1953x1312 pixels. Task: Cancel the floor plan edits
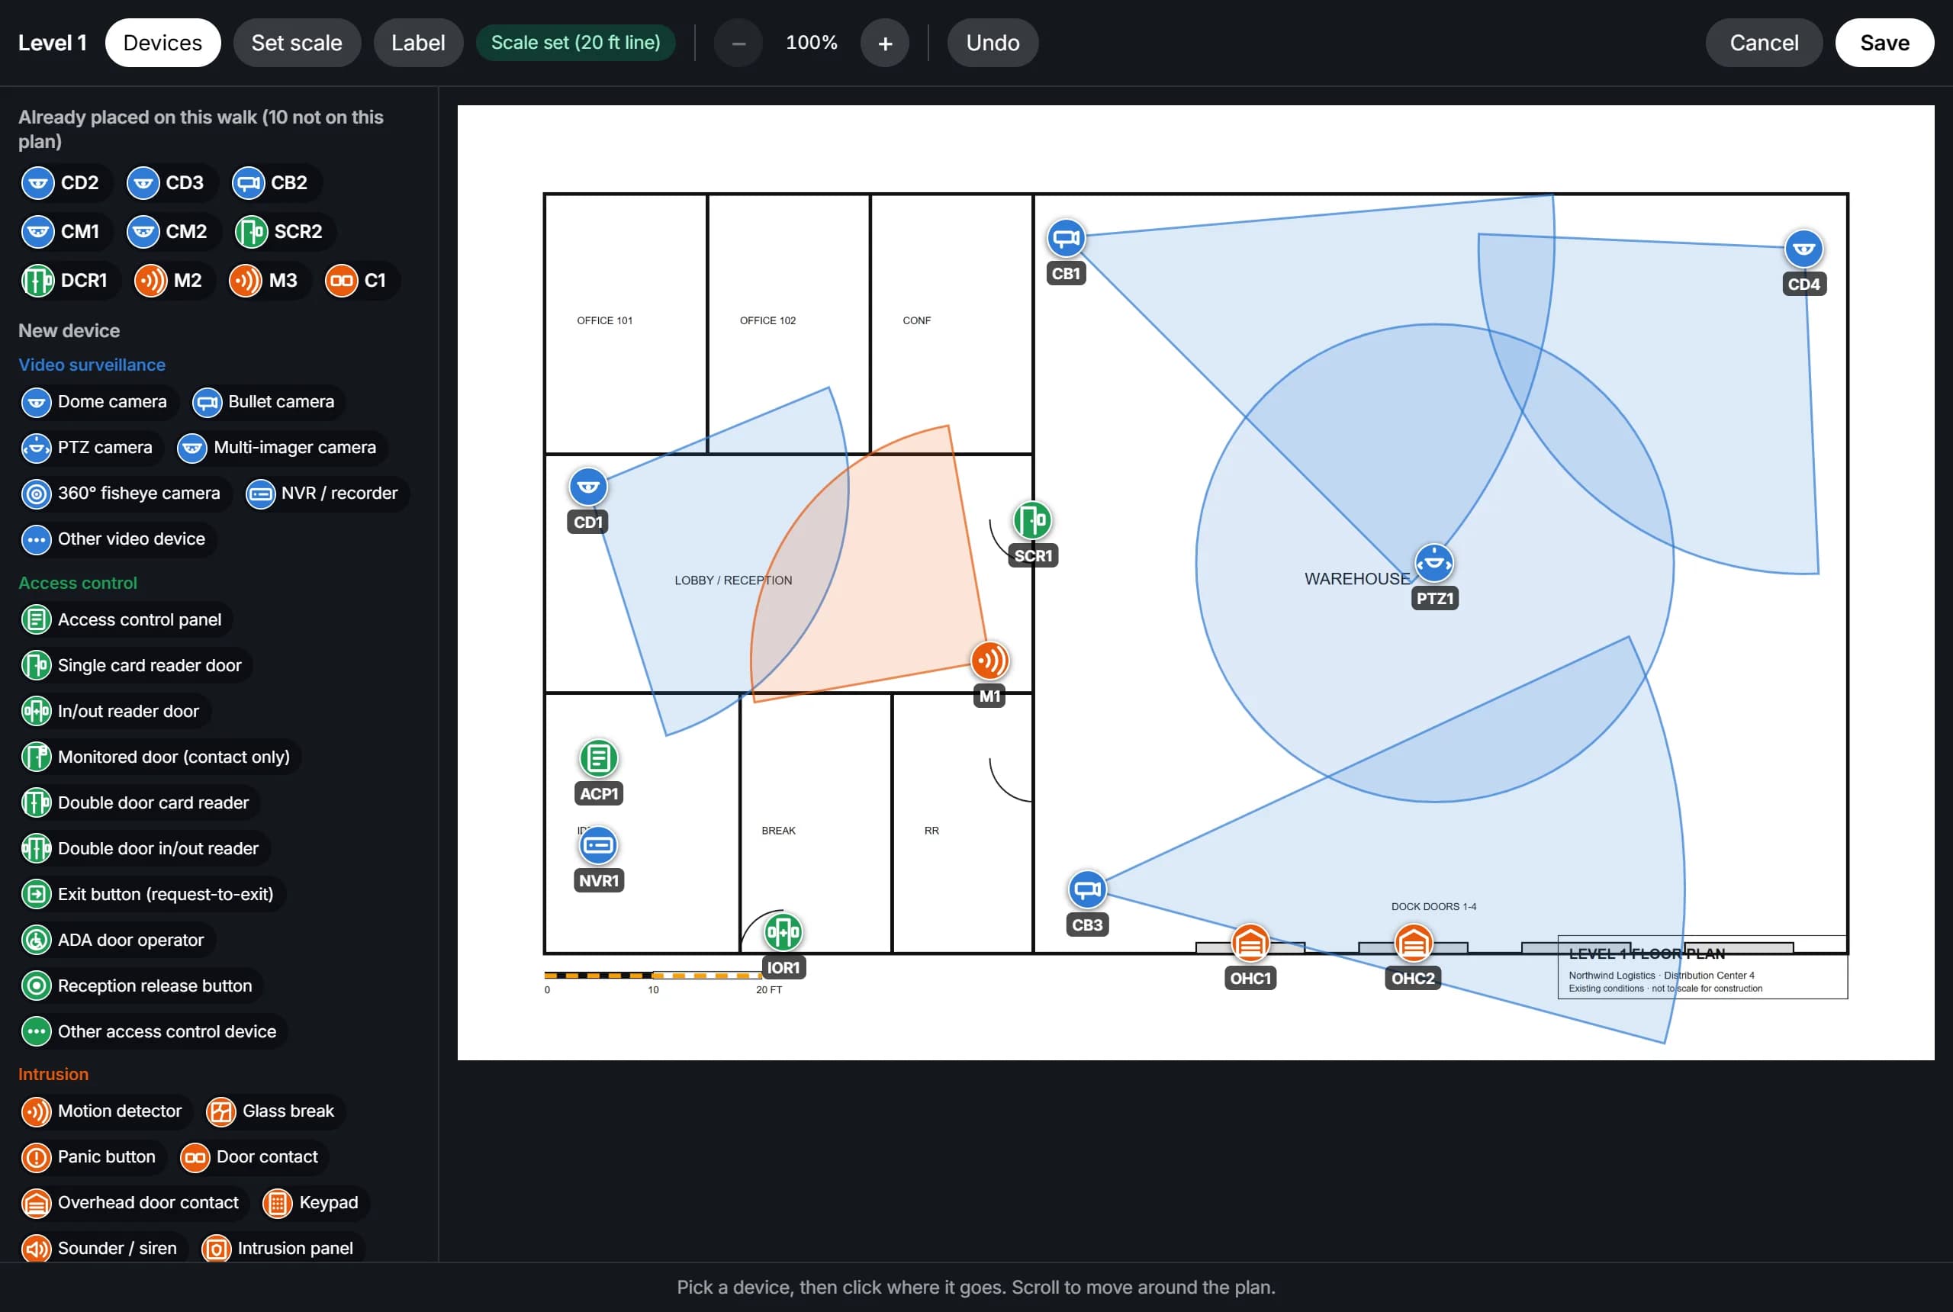tap(1763, 43)
